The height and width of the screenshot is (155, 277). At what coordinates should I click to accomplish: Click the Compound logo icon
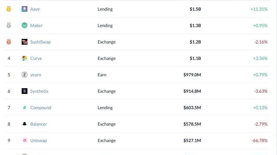tap(25, 107)
